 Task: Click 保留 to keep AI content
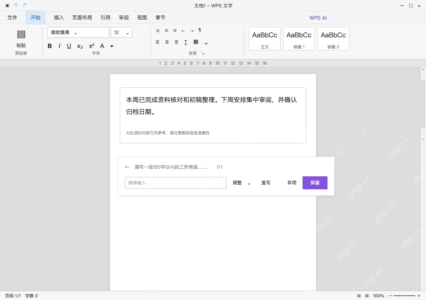(x=315, y=183)
